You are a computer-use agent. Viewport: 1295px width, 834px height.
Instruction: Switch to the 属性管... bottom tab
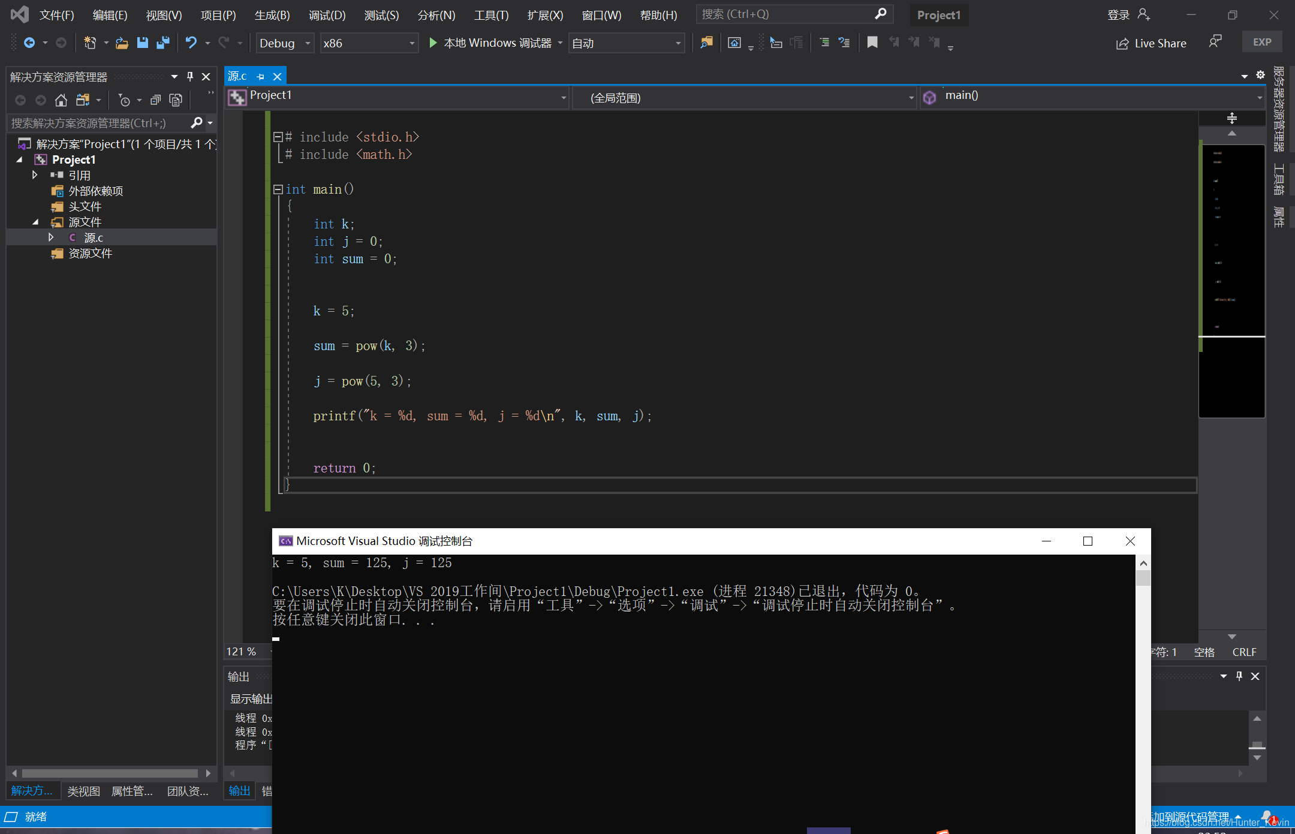(132, 791)
